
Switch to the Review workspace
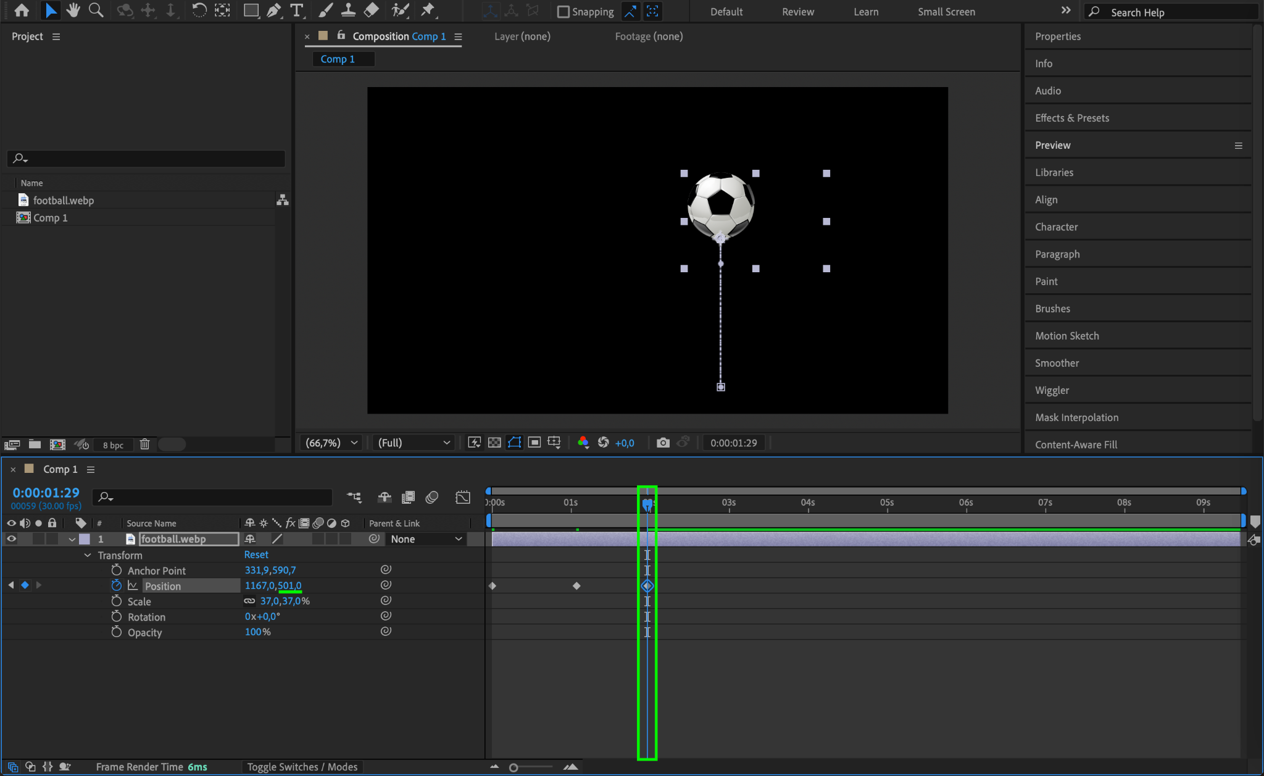(x=797, y=12)
